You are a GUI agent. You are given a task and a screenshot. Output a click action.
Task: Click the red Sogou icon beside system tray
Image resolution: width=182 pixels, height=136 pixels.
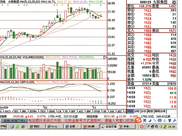click(x=141, y=127)
